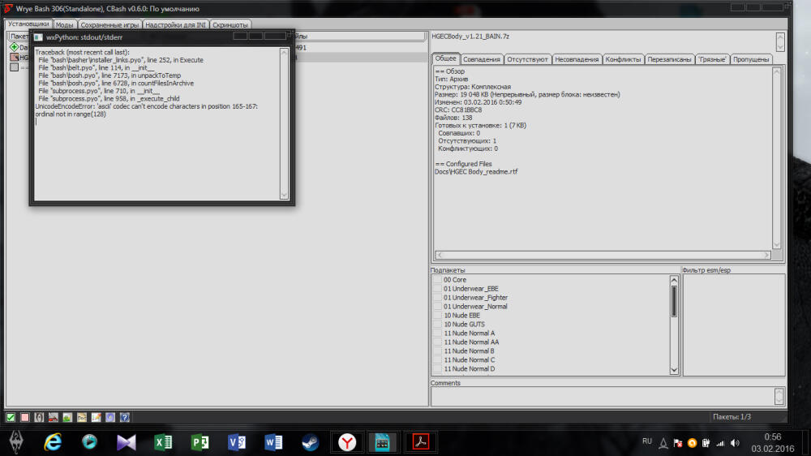Check the 01 Underwear_Normal subpackage
The image size is (811, 456).
[438, 307]
